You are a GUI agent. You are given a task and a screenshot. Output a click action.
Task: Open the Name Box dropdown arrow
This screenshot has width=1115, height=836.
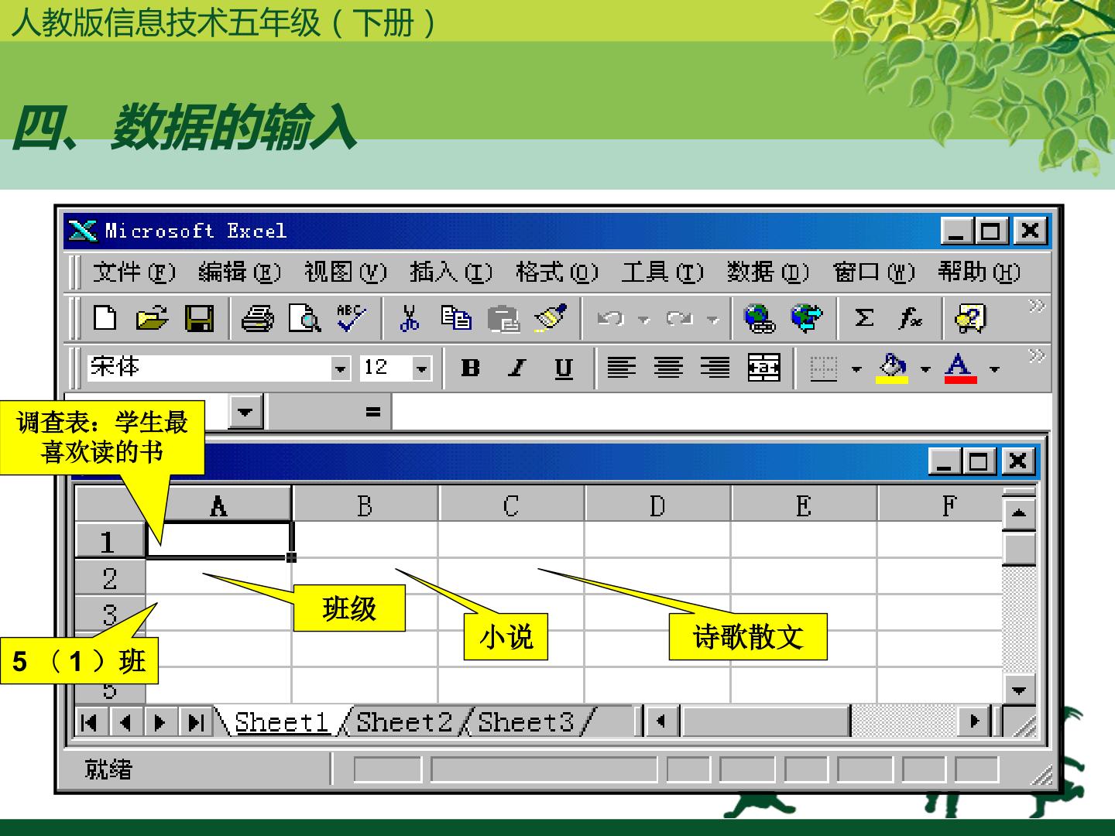[x=245, y=411]
